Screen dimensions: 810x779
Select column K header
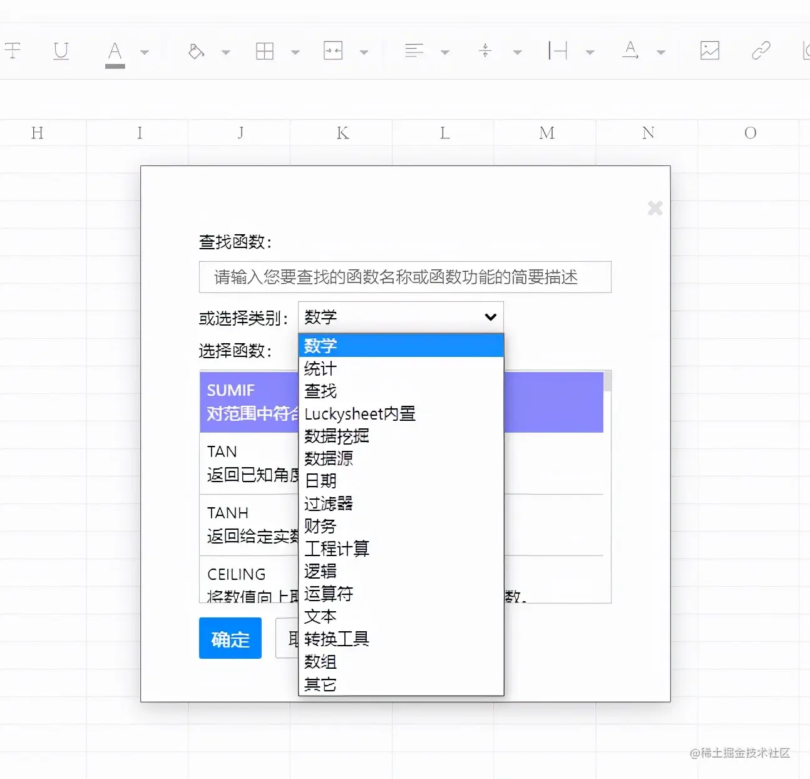[342, 133]
